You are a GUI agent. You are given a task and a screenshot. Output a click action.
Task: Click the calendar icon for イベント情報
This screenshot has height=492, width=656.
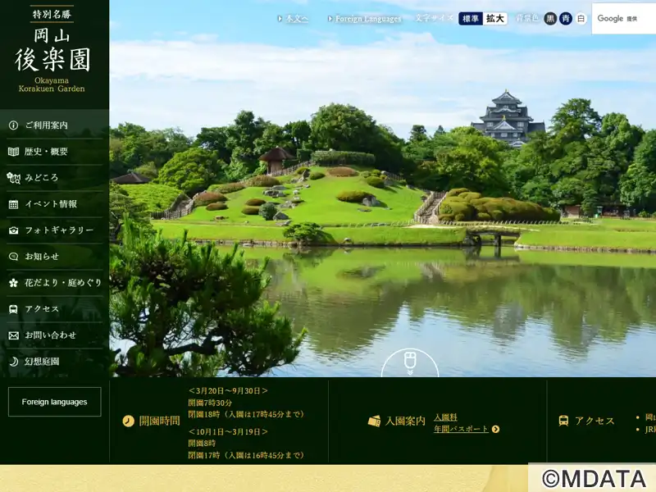coord(13,204)
